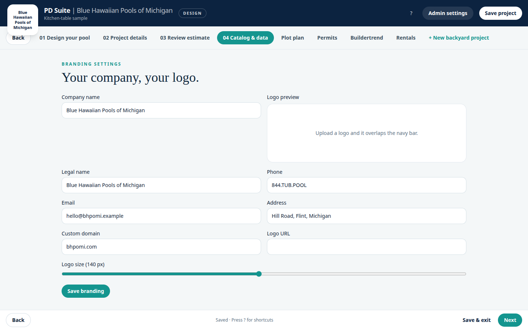Click the DESIGN mode badge

pyautogui.click(x=192, y=13)
